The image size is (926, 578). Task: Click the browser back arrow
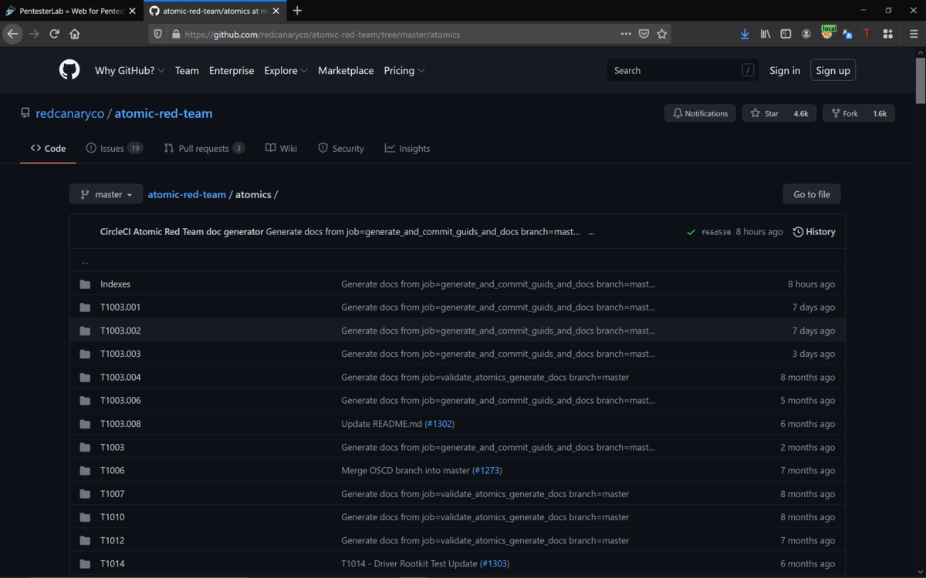[x=12, y=34]
